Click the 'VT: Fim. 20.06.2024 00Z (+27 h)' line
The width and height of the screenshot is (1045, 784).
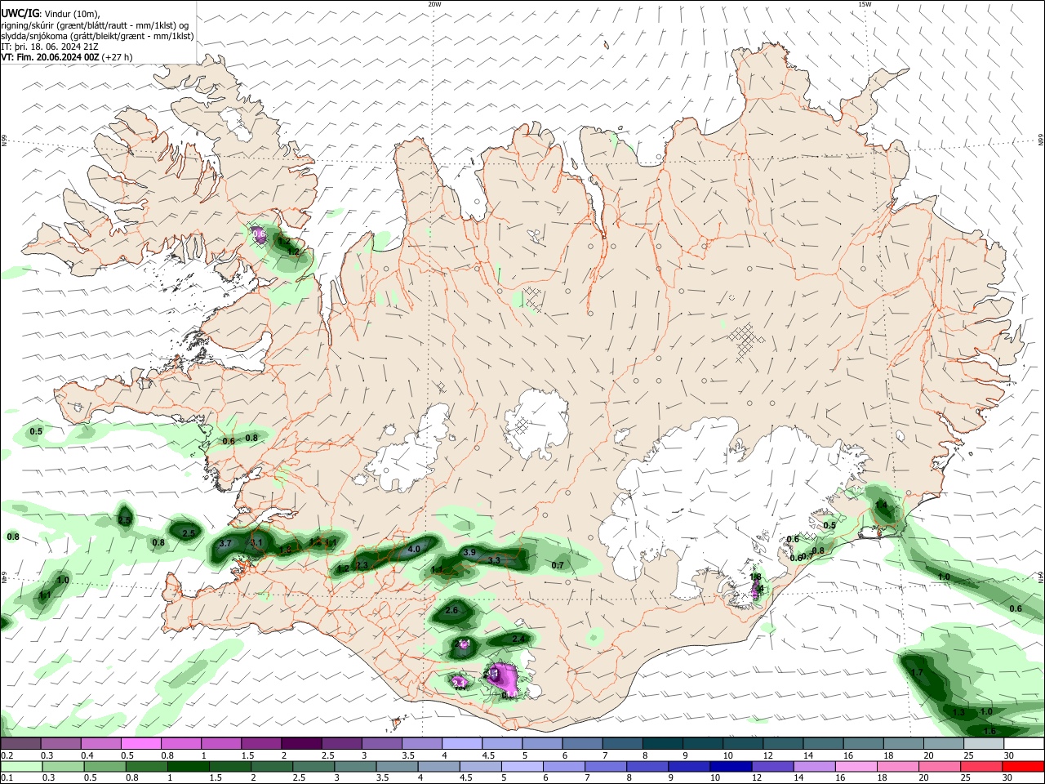click(67, 57)
